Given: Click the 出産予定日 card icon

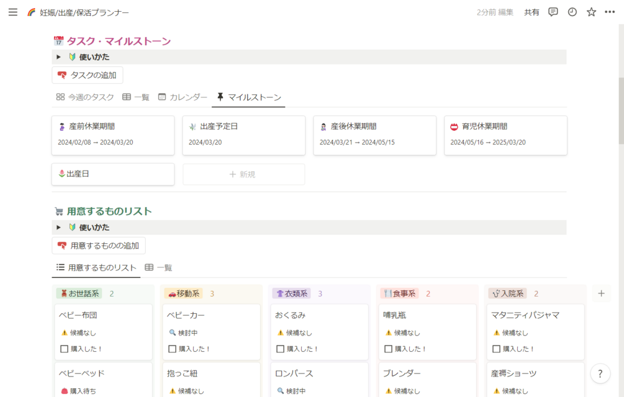Looking at the screenshot, I should pos(192,127).
